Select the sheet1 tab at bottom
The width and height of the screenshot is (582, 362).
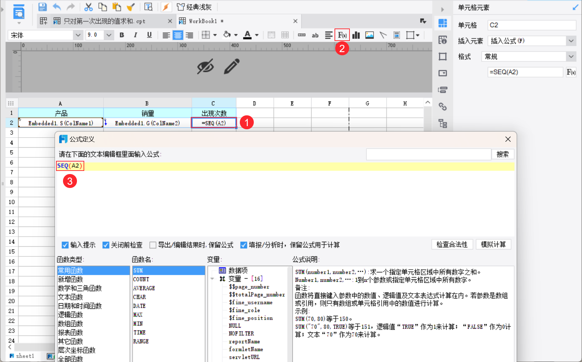tap(22, 356)
